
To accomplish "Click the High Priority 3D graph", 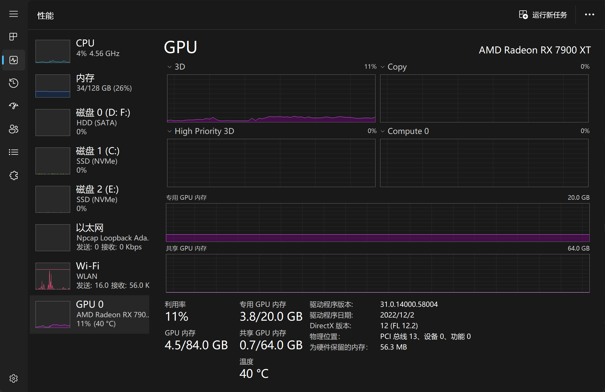I will [x=271, y=163].
